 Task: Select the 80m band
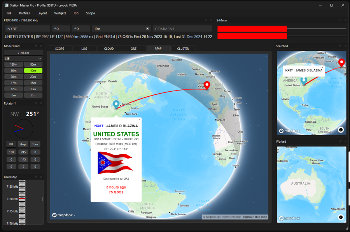[33, 65]
